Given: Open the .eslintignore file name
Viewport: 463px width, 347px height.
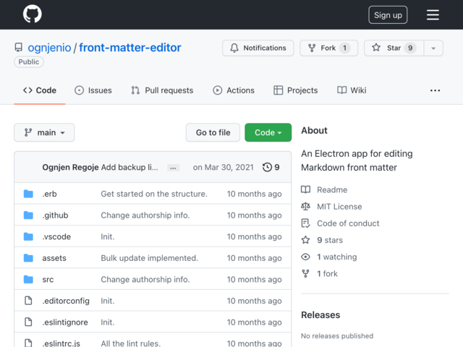Looking at the screenshot, I should pyautogui.click(x=65, y=322).
